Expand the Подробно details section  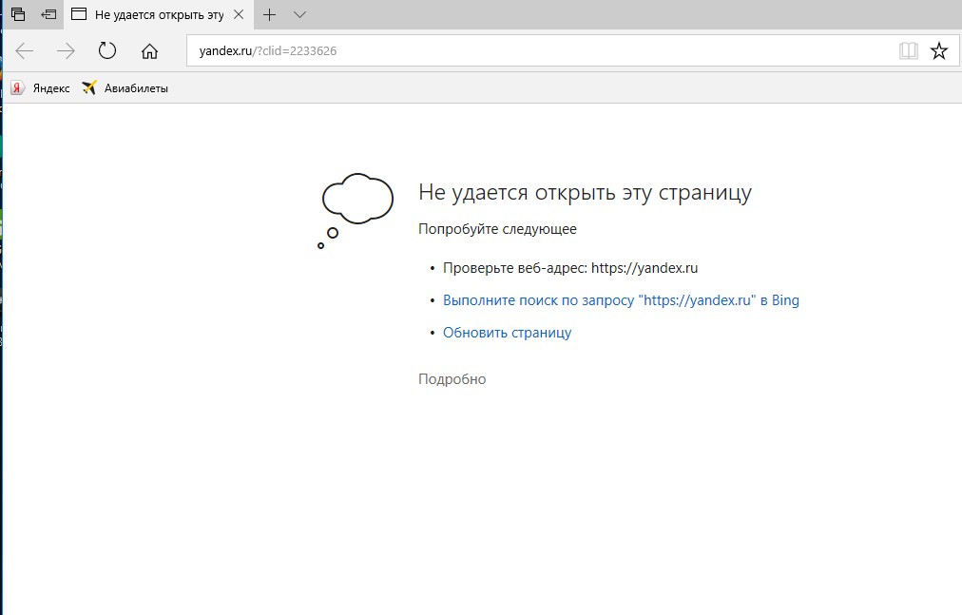tap(452, 379)
